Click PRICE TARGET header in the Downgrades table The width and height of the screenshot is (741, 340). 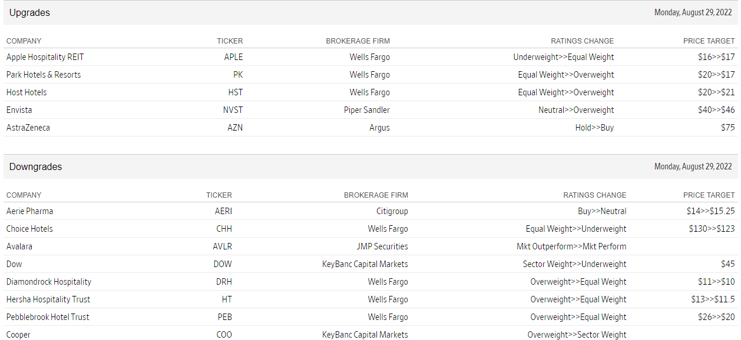(x=709, y=195)
